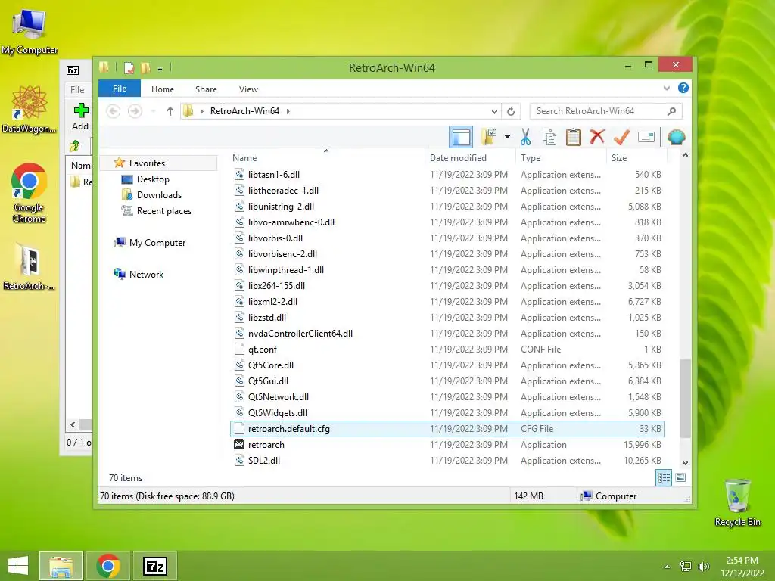The width and height of the screenshot is (775, 581).
Task: Select the libzstd.dll file
Action: pos(447,318)
